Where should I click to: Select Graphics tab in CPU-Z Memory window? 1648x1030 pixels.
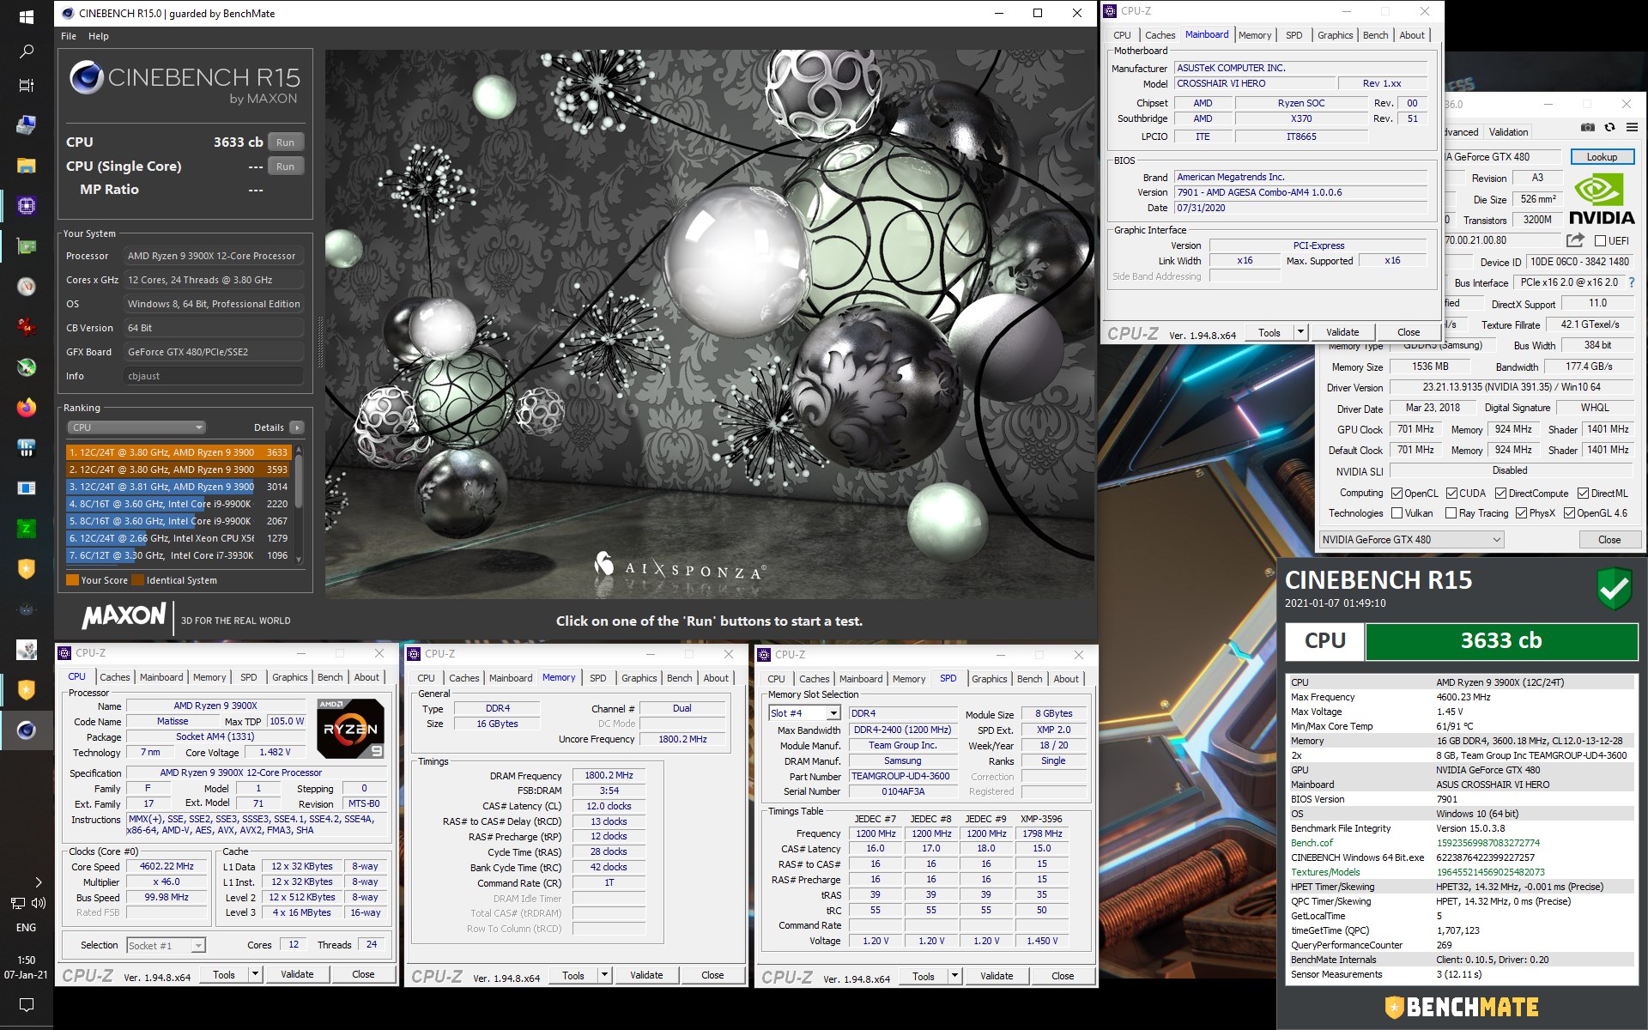click(x=639, y=678)
